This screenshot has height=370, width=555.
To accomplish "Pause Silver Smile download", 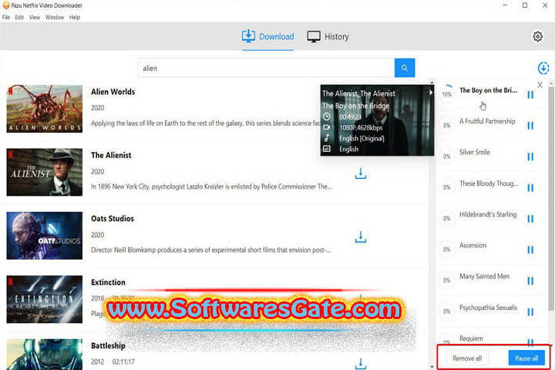I will (530, 156).
